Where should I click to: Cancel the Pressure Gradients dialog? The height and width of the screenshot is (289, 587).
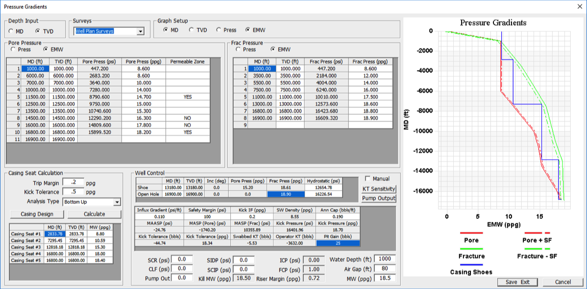(x=563, y=282)
